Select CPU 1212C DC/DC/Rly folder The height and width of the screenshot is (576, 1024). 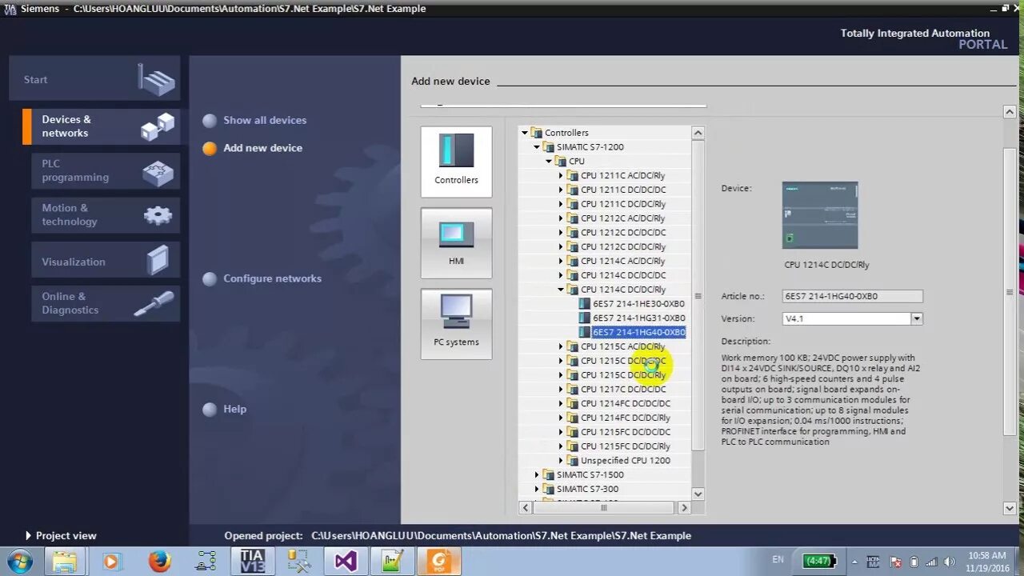623,246
